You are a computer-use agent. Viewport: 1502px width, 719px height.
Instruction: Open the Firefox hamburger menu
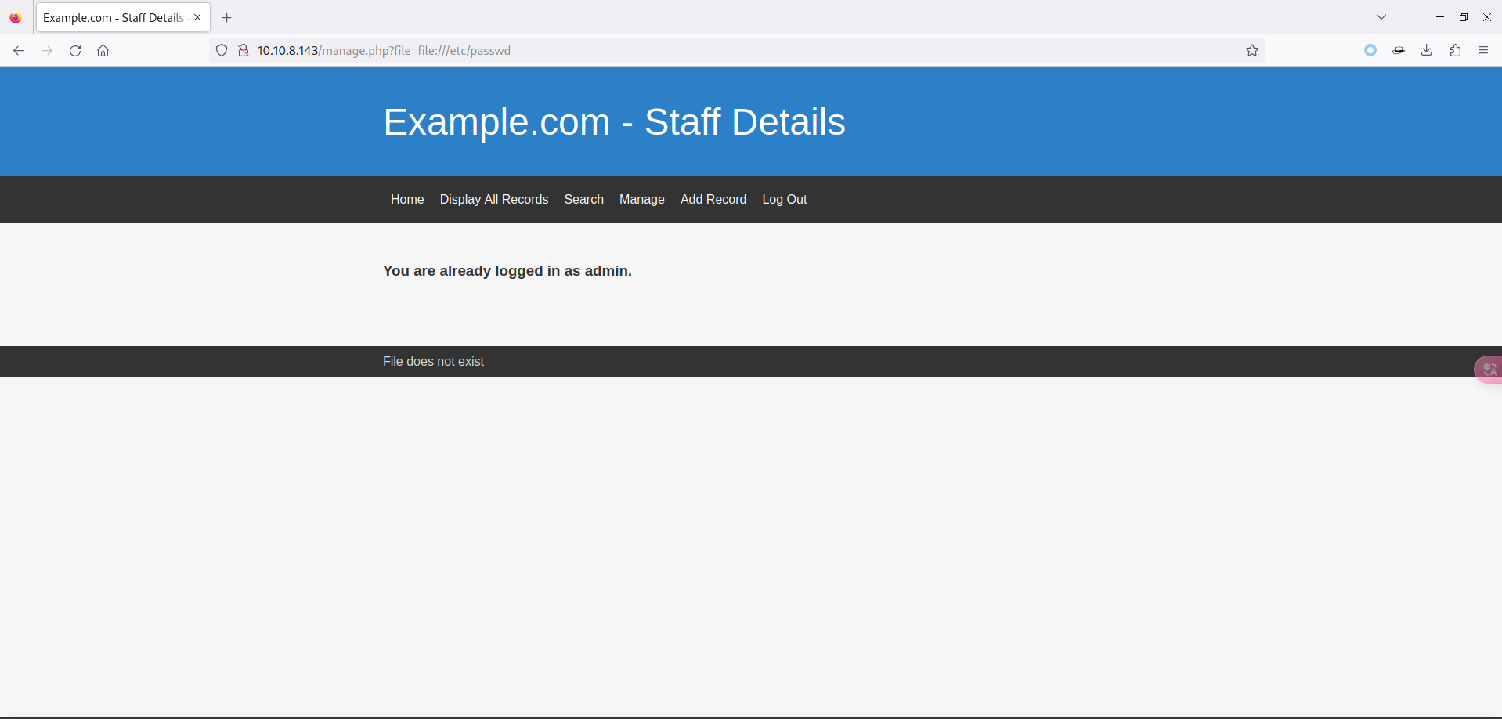coord(1483,51)
